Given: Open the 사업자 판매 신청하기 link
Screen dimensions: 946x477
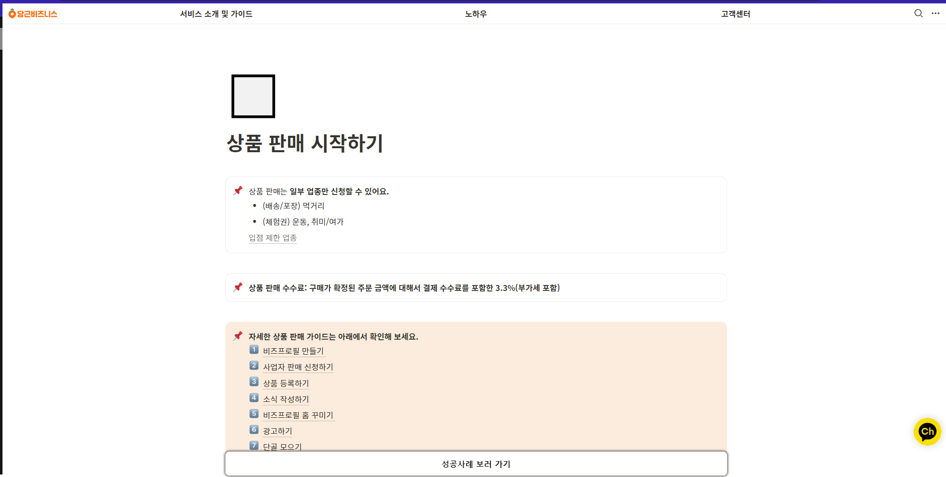Looking at the screenshot, I should pyautogui.click(x=298, y=367).
